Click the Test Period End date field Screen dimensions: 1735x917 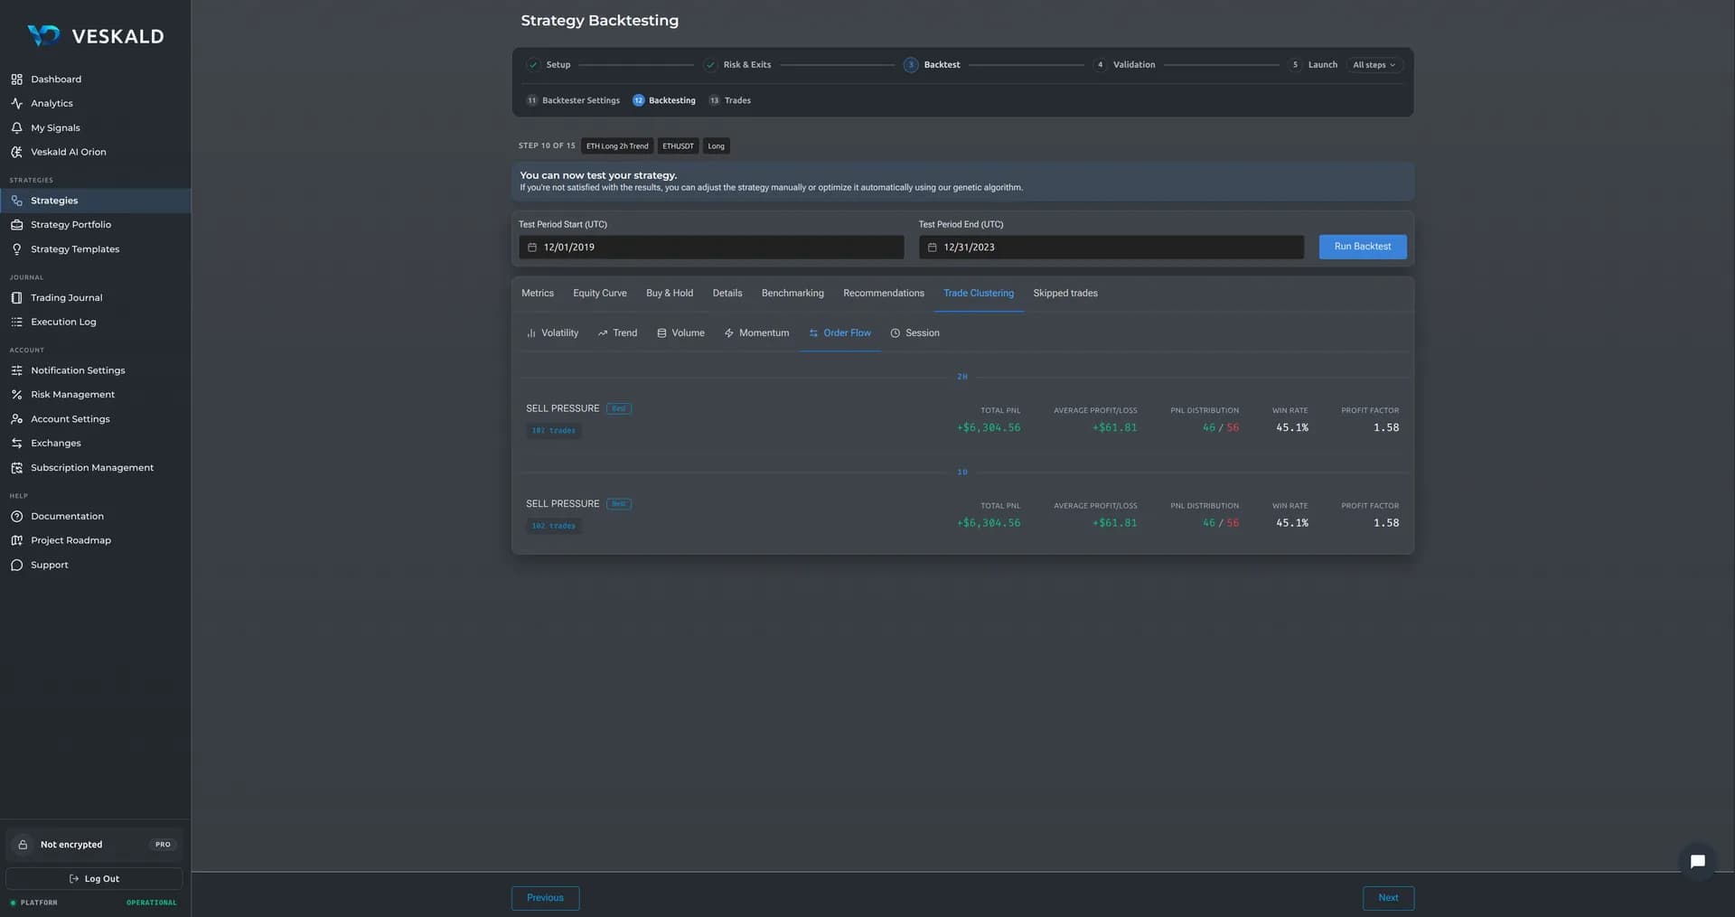(1111, 248)
